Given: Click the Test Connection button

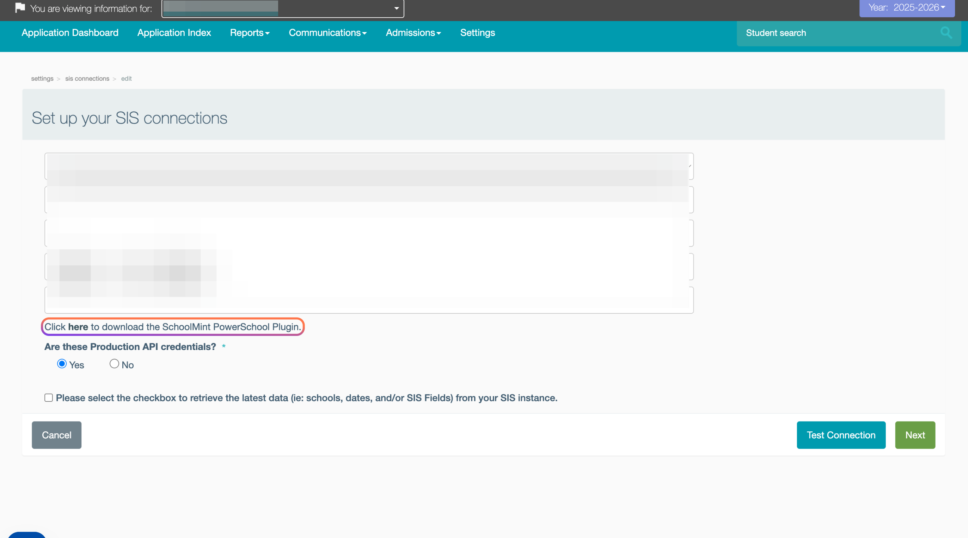Looking at the screenshot, I should coord(841,435).
